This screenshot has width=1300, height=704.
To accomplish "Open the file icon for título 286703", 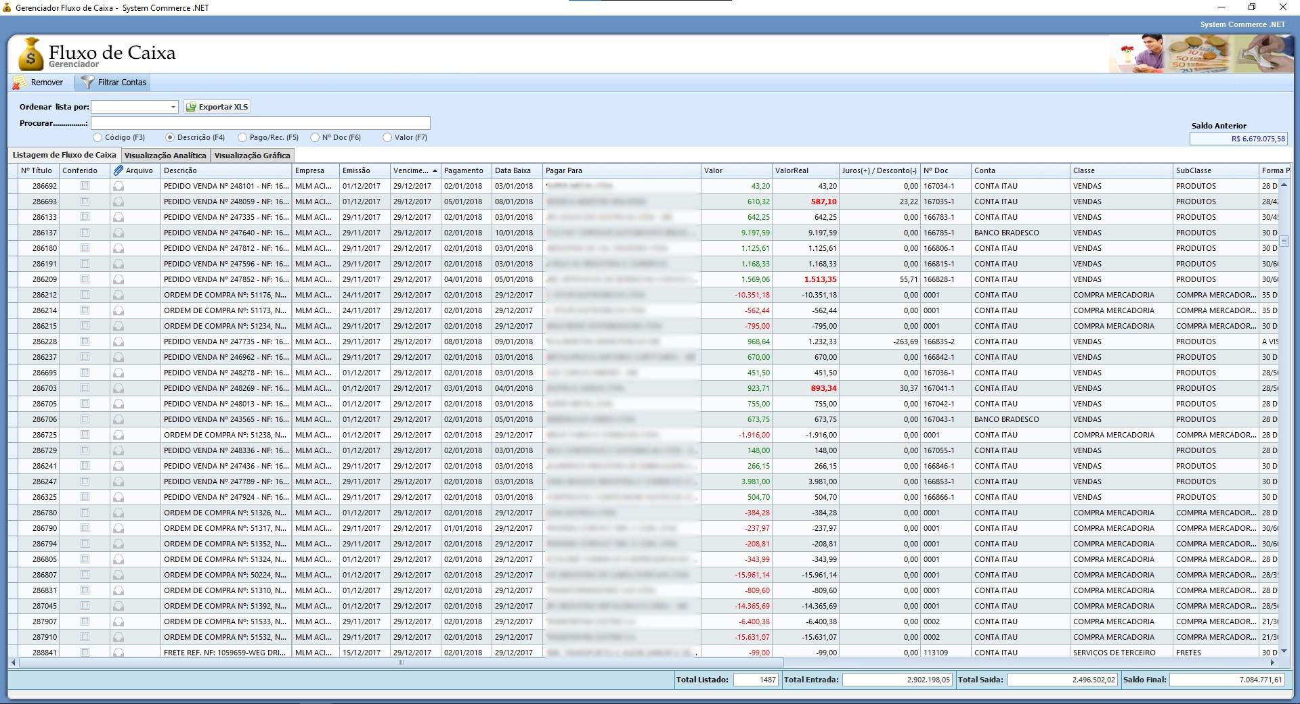I will click(118, 388).
